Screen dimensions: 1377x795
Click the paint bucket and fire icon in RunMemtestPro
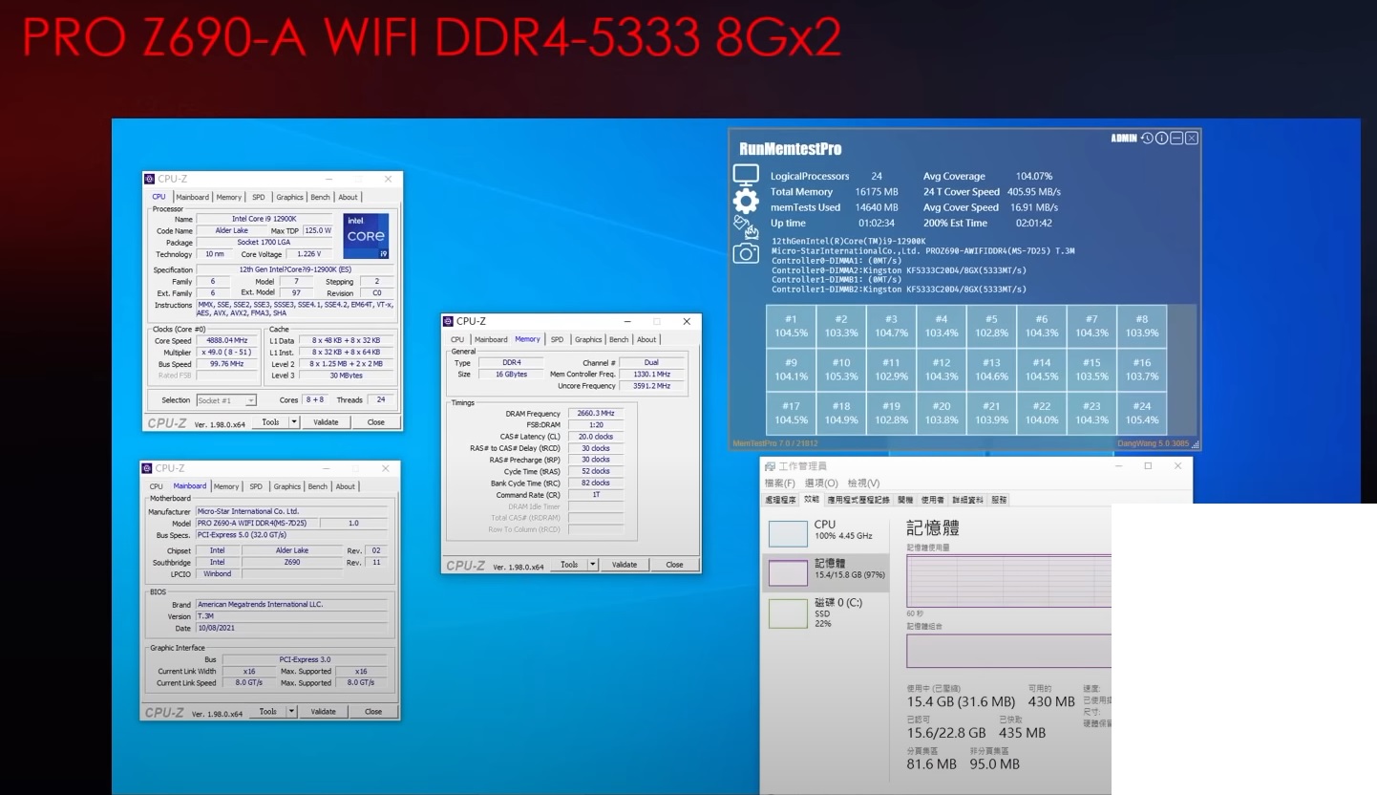[x=744, y=227]
